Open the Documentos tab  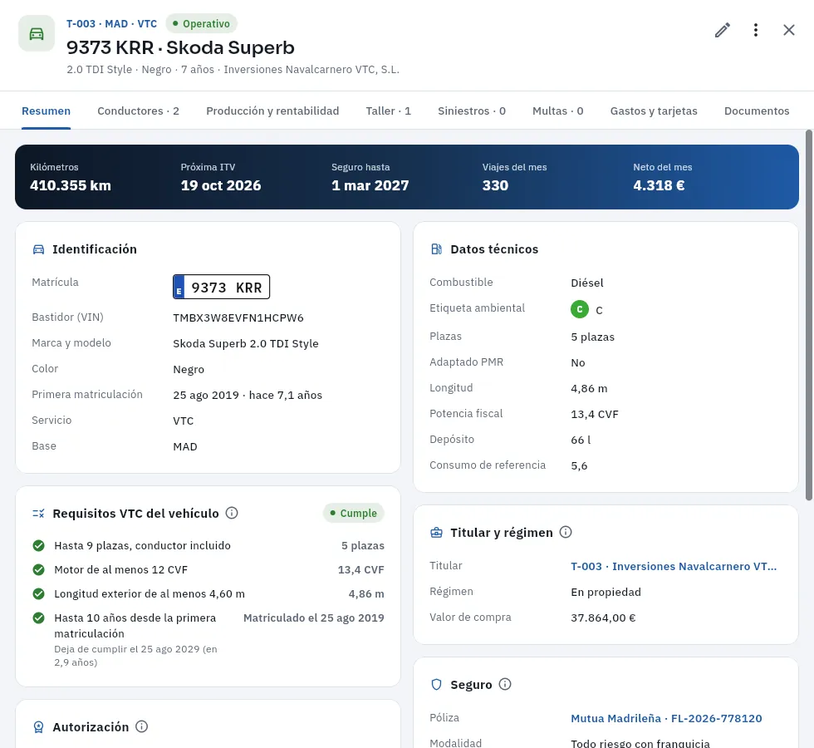757,111
